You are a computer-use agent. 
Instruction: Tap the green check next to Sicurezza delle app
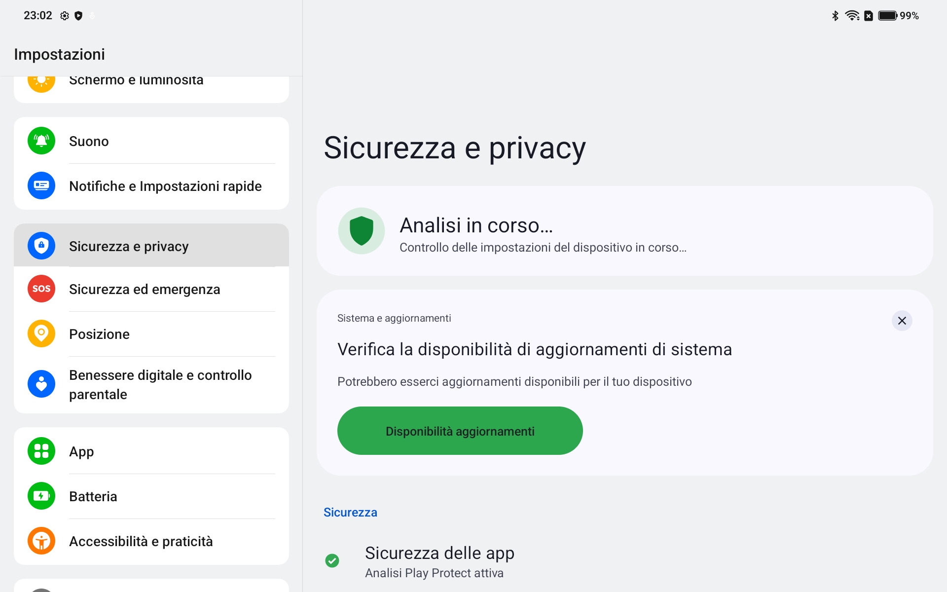pyautogui.click(x=332, y=561)
